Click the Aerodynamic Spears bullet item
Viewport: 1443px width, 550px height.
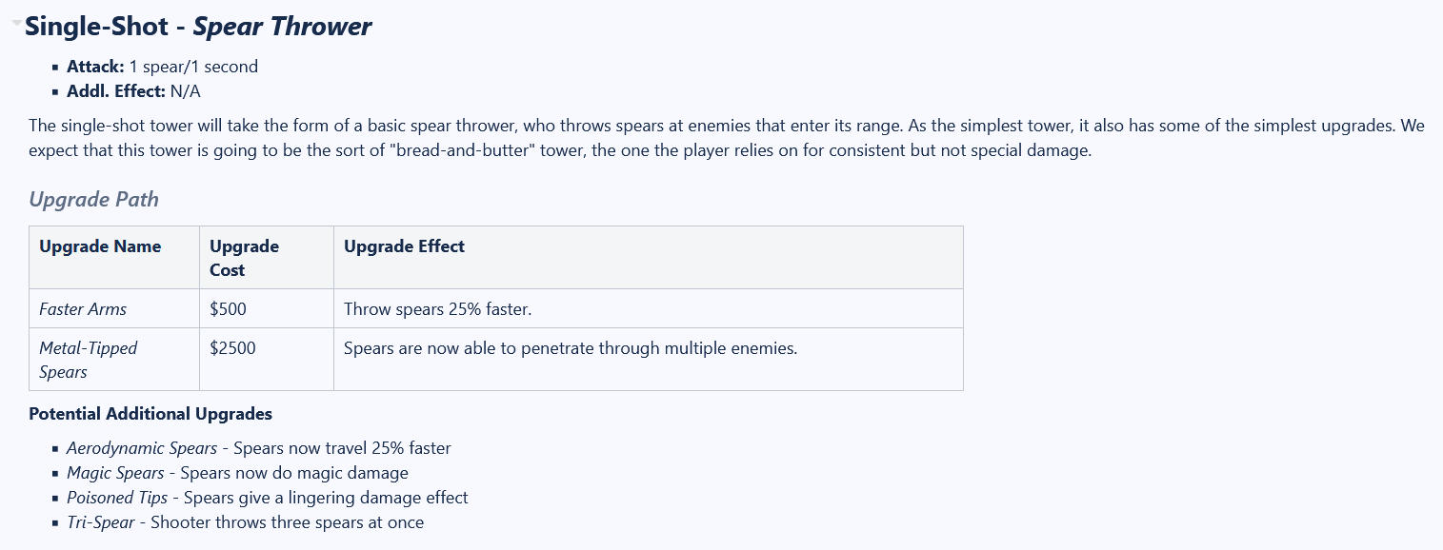pyautogui.click(x=258, y=448)
